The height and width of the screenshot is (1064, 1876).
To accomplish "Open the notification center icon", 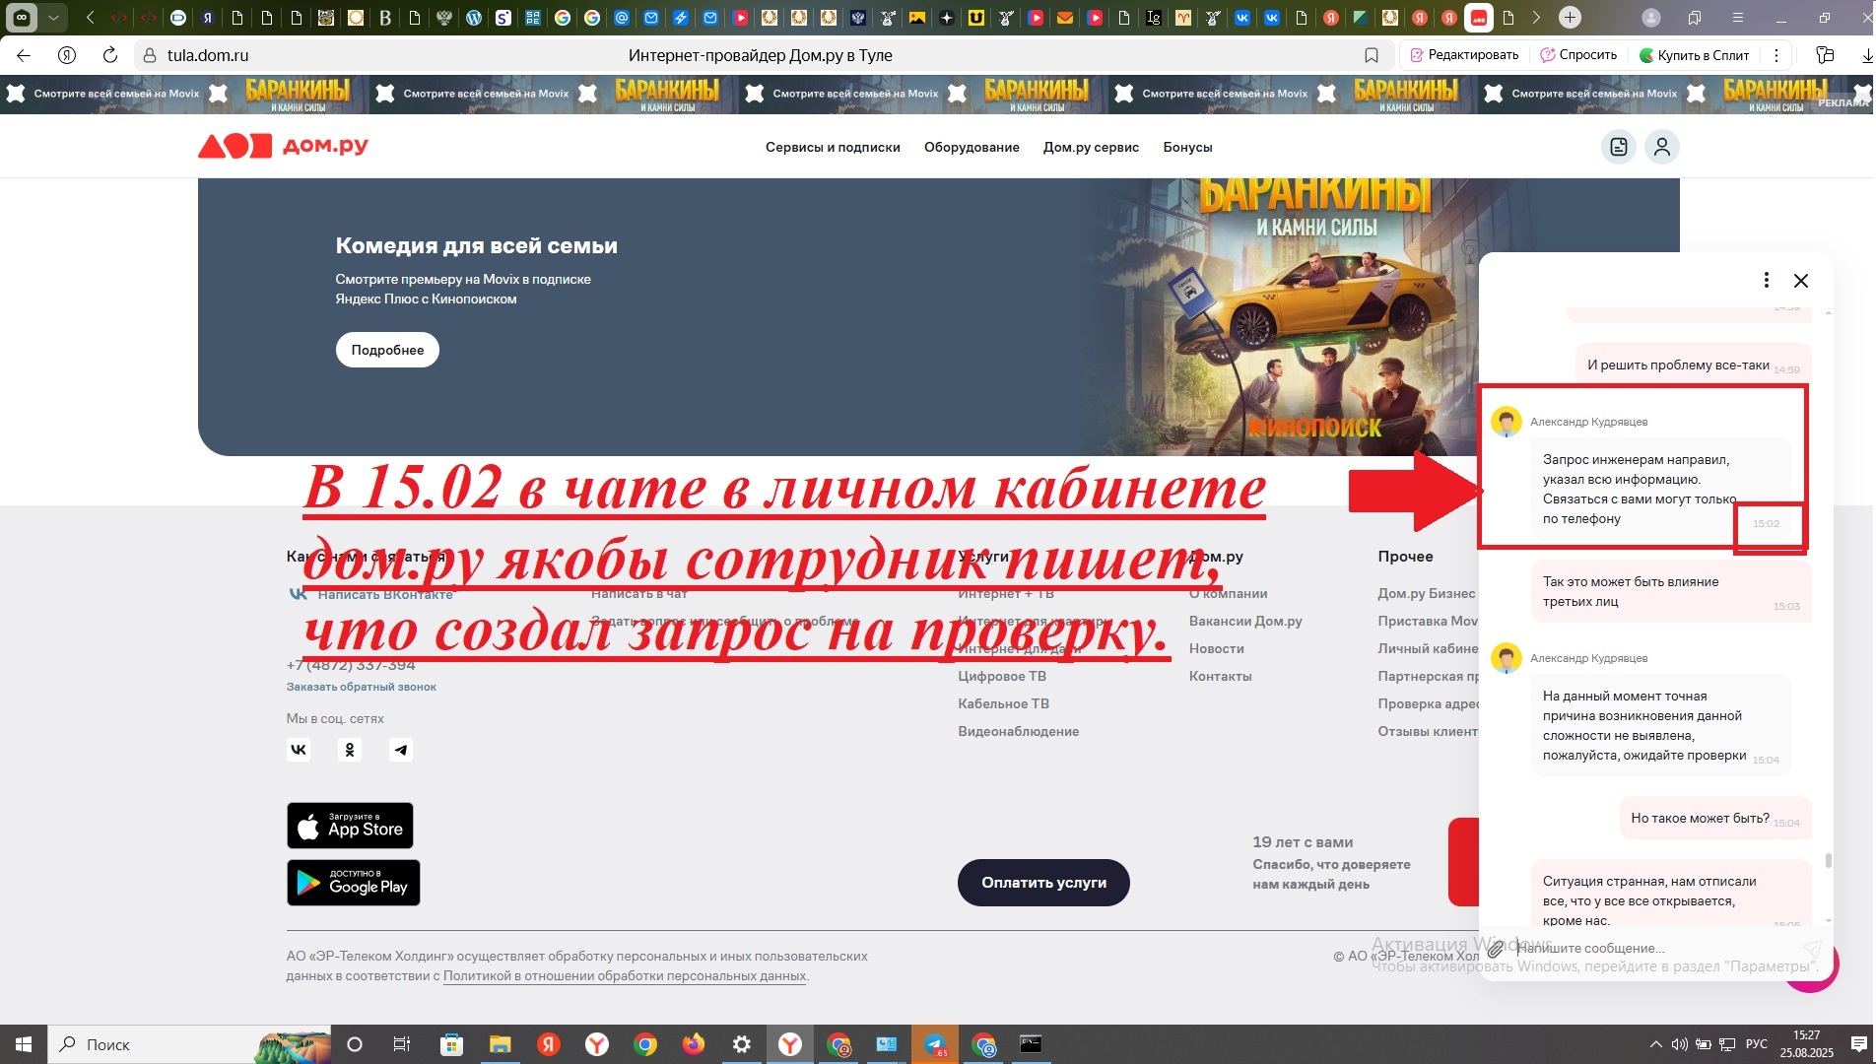I will point(1859,1044).
